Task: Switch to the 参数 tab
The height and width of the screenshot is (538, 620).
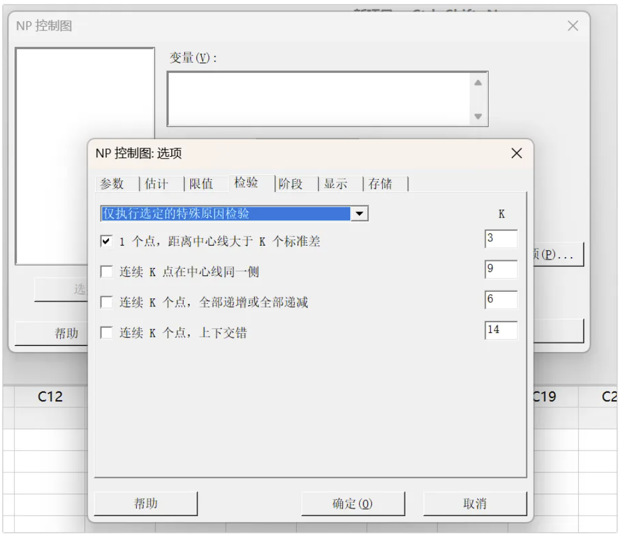Action: pyautogui.click(x=112, y=184)
